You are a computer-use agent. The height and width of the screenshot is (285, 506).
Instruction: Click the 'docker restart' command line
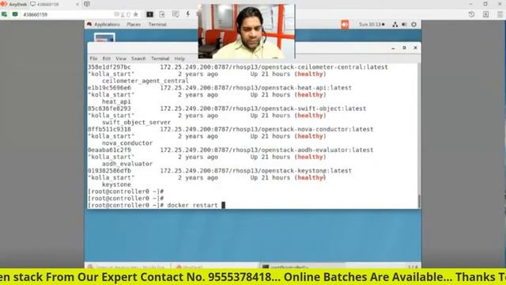(x=192, y=205)
